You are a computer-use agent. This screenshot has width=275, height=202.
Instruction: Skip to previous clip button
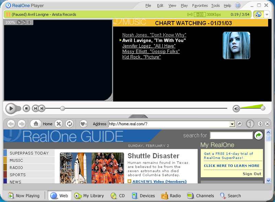[x=35, y=108]
